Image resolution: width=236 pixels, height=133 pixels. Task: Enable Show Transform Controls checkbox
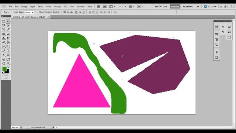click(x=38, y=12)
